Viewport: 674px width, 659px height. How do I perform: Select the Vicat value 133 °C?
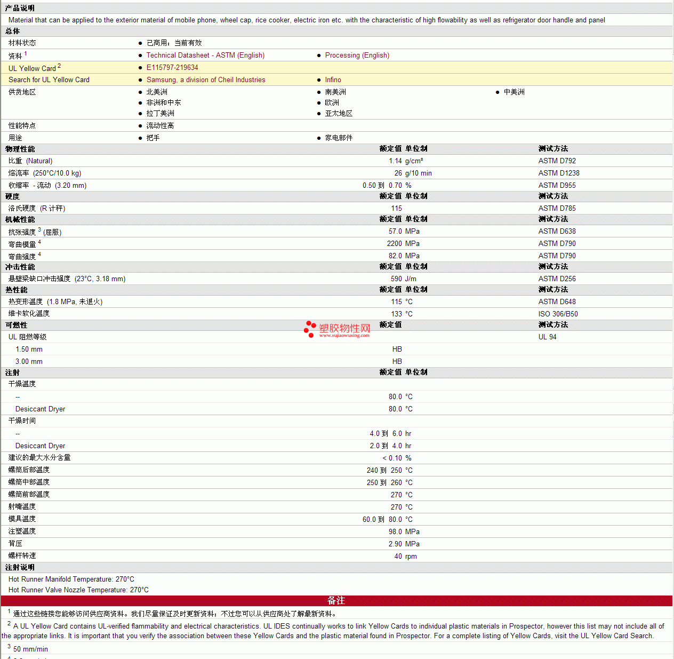point(402,314)
